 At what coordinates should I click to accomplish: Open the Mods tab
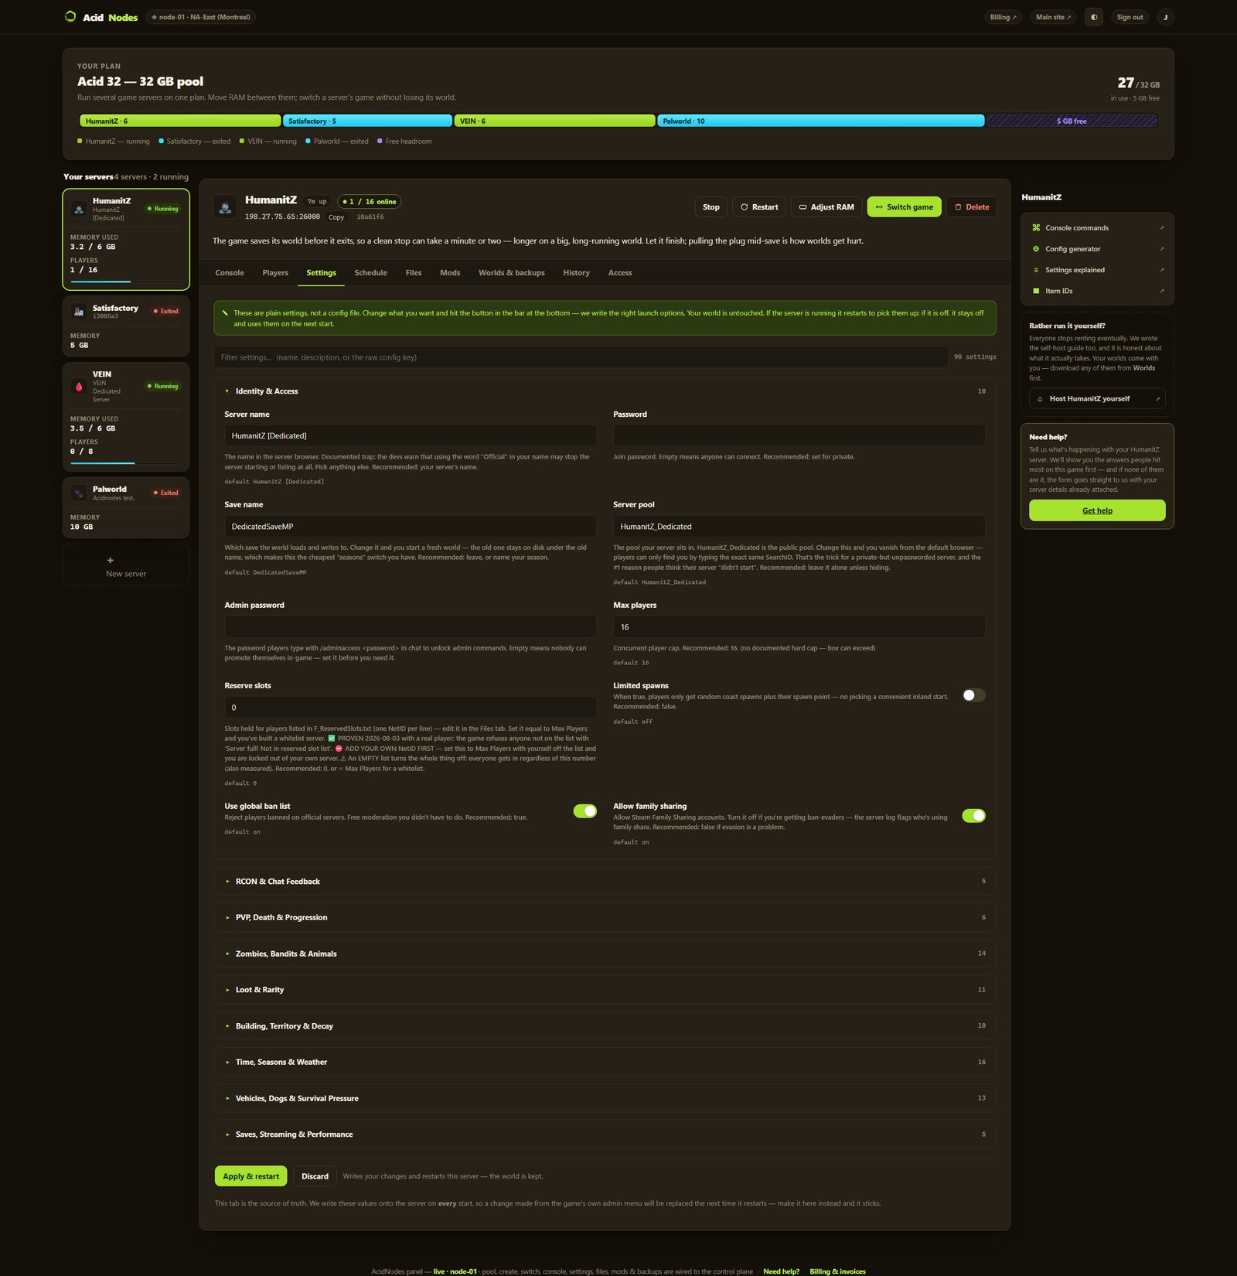(450, 273)
